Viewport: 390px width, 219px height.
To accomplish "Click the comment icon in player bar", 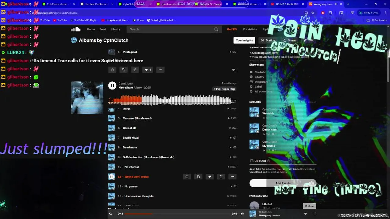I will (111, 214).
